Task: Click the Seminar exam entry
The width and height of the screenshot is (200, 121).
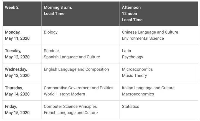Action: (51, 51)
